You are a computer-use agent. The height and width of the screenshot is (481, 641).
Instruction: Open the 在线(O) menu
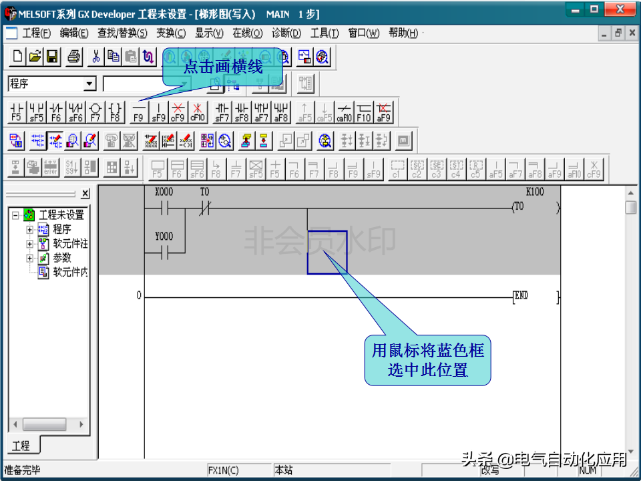[x=247, y=33]
